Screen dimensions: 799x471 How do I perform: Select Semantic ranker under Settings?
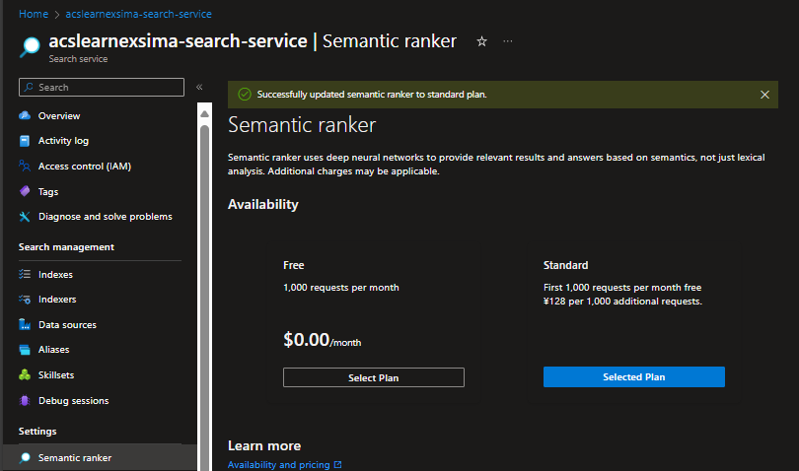pyautogui.click(x=100, y=457)
